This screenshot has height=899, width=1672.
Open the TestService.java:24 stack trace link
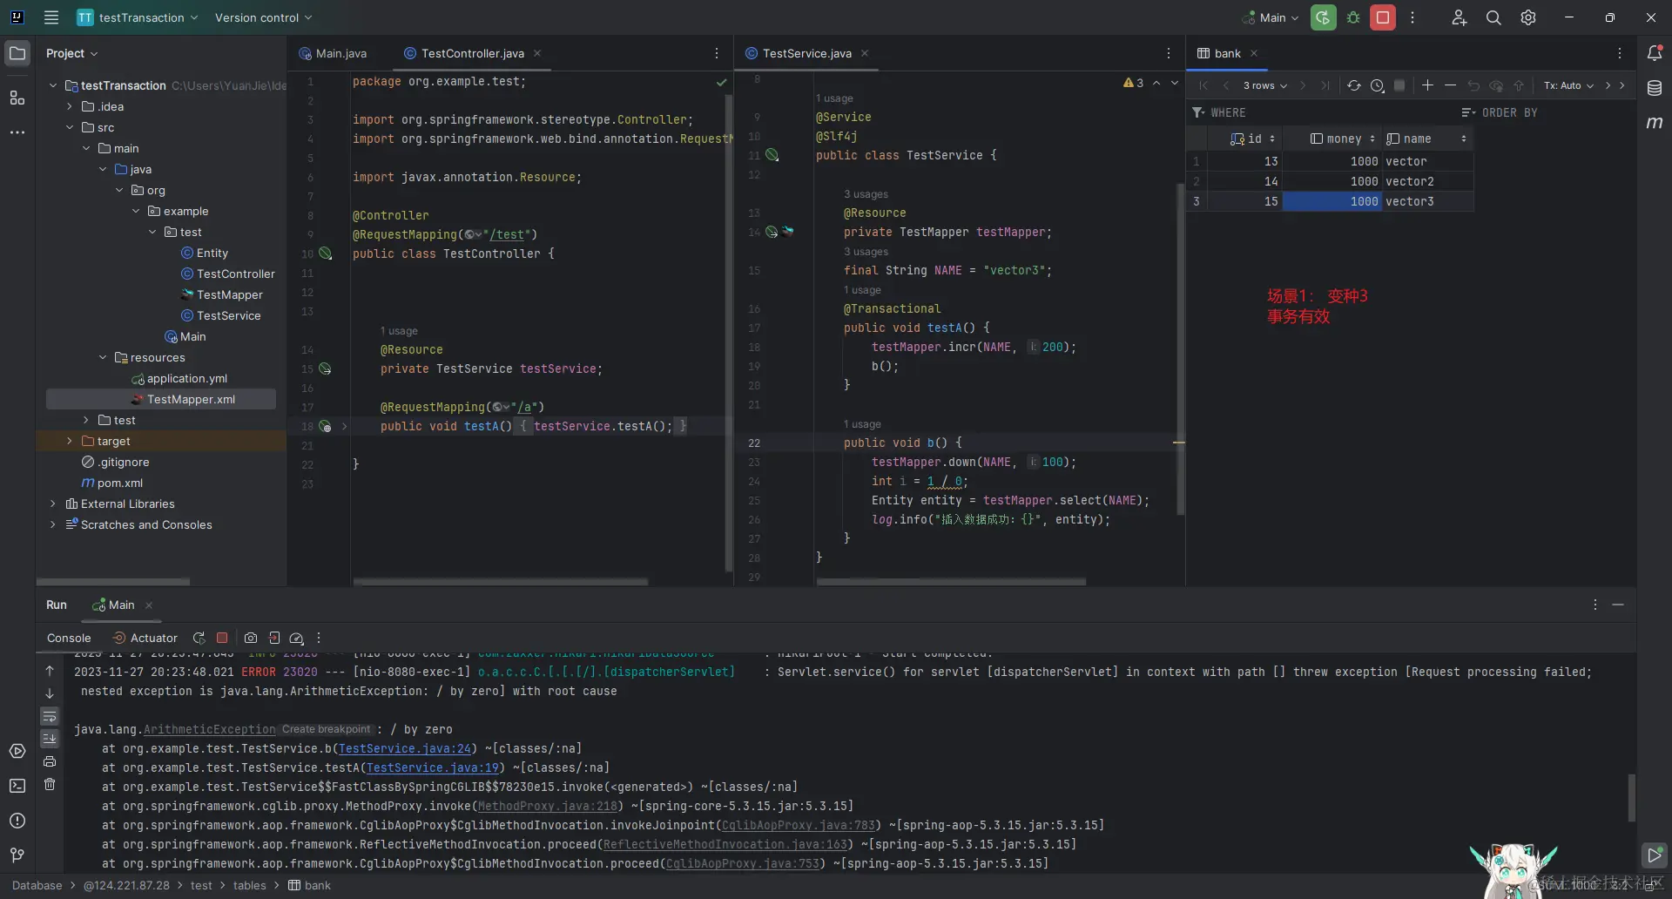click(x=404, y=748)
